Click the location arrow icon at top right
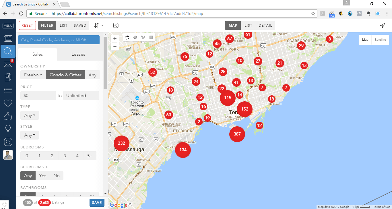 (x=382, y=26)
